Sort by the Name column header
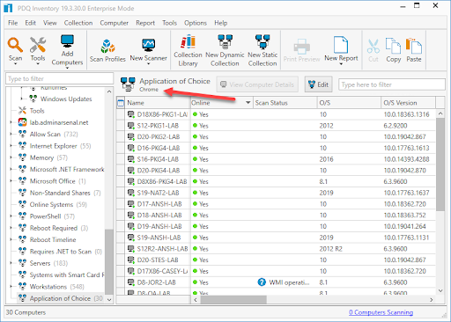 pos(158,103)
